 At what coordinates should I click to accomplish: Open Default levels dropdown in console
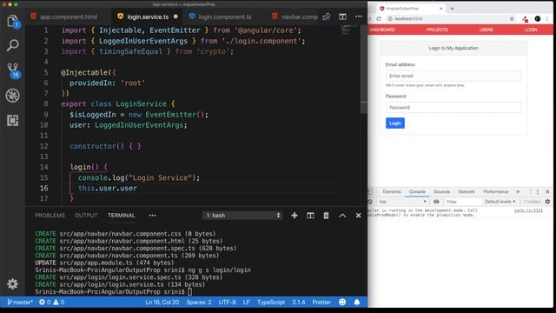[500, 202]
